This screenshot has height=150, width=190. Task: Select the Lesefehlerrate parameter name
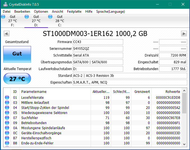[x=33, y=97]
